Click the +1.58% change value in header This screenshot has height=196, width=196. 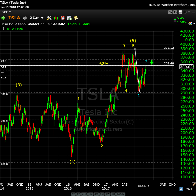pyautogui.click(x=85, y=24)
